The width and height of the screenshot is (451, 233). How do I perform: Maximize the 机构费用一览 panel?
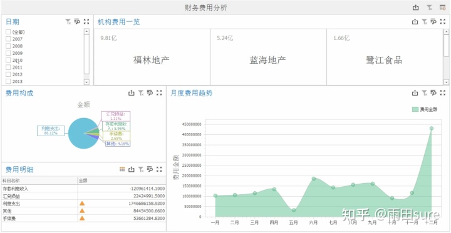(443, 21)
